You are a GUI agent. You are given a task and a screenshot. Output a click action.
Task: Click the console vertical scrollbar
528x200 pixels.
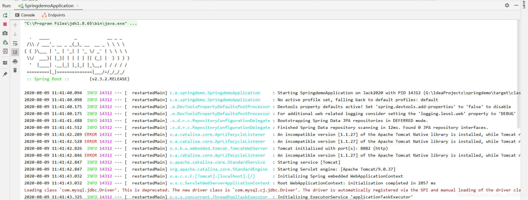519,74
